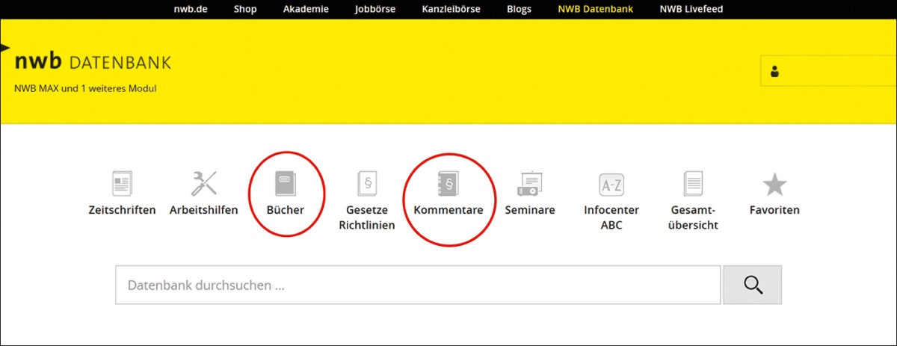The height and width of the screenshot is (346, 897).
Task: Click the Favoriten star icon
Action: point(774,184)
